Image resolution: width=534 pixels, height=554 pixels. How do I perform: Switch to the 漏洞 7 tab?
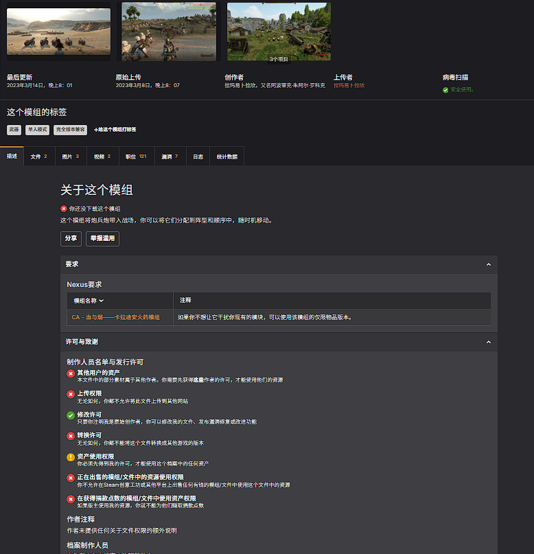pyautogui.click(x=170, y=156)
